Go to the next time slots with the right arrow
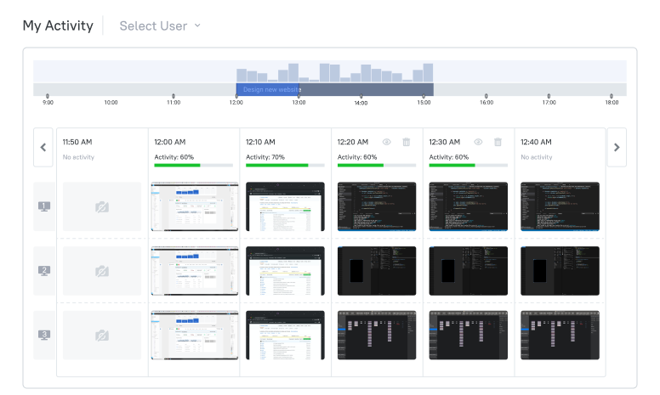 pyautogui.click(x=617, y=148)
